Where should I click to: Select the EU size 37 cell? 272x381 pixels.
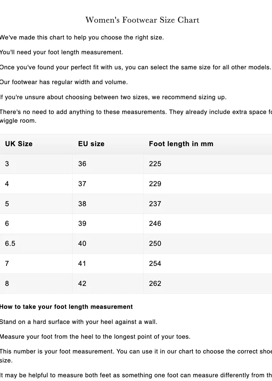(82, 184)
